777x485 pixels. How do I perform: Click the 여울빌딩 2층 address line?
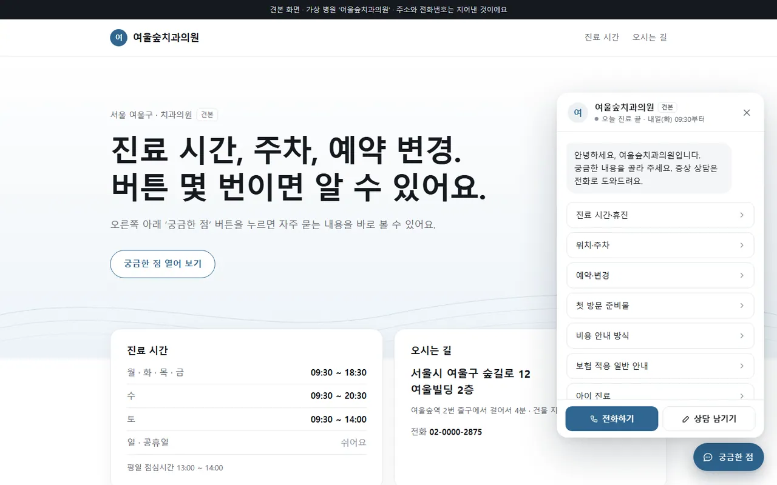point(442,389)
